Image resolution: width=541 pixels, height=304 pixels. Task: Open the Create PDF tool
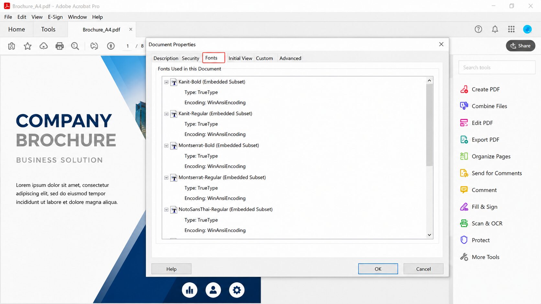click(480, 89)
